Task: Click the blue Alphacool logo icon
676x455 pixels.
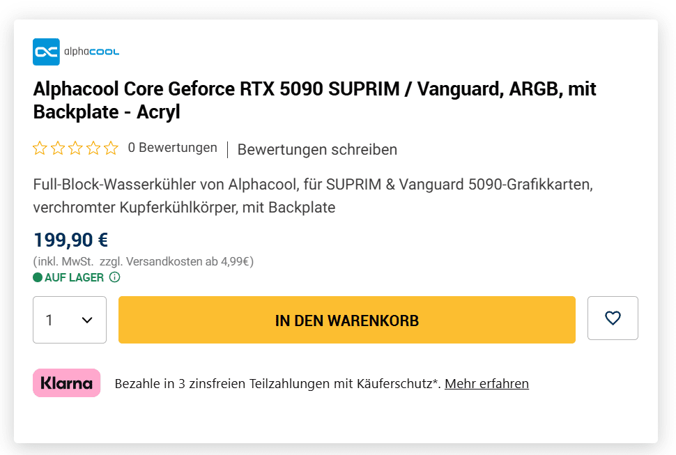Action: (x=46, y=52)
